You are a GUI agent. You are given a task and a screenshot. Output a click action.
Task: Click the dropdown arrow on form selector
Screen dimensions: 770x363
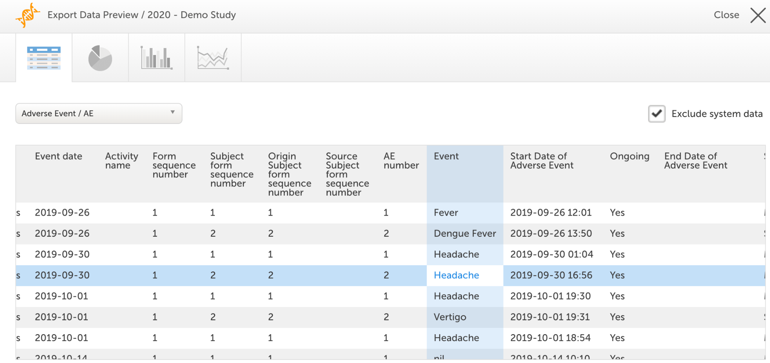tap(172, 112)
